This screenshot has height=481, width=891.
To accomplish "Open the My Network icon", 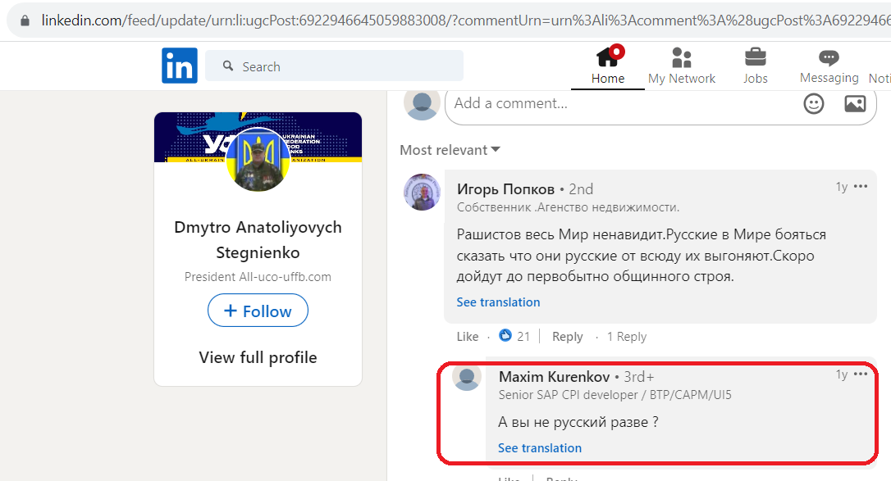I will tap(681, 58).
